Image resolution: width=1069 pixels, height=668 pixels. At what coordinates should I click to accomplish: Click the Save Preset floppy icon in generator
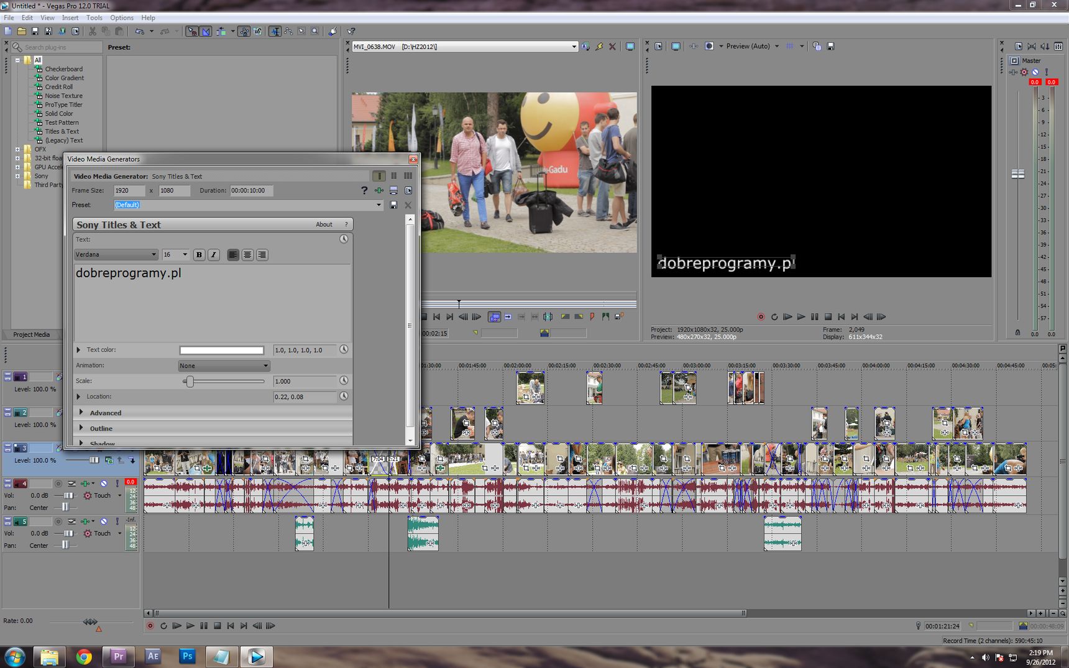point(393,205)
